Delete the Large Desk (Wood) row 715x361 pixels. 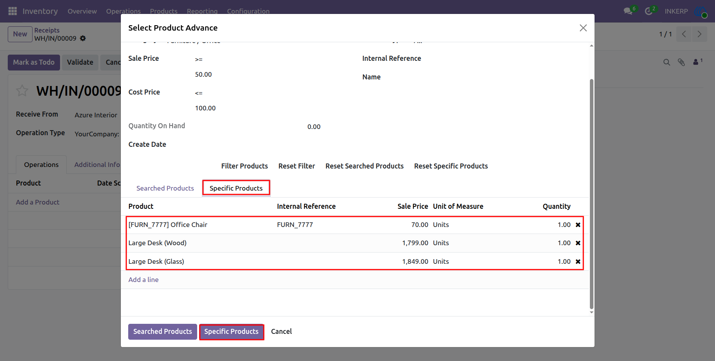pyautogui.click(x=578, y=243)
